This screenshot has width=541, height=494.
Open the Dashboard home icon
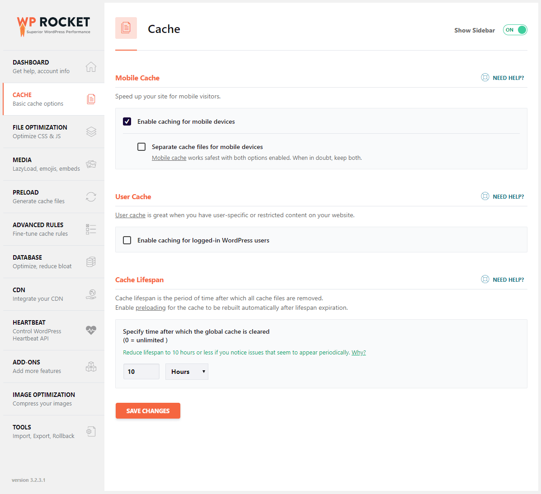91,67
